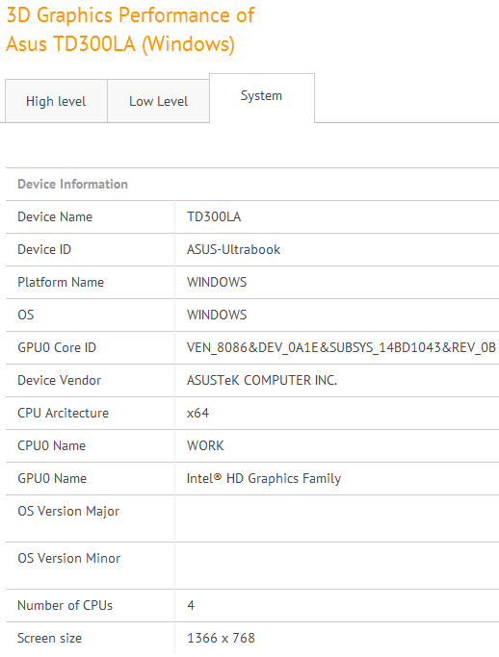Viewport: 499px width, 657px height.
Task: Select the TD300LA device name value
Action: 214,217
